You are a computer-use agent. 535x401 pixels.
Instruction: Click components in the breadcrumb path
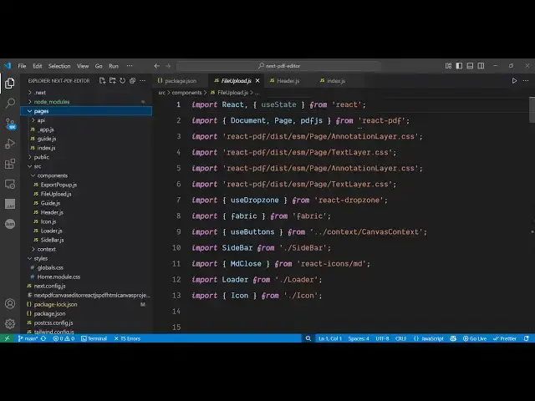(186, 93)
